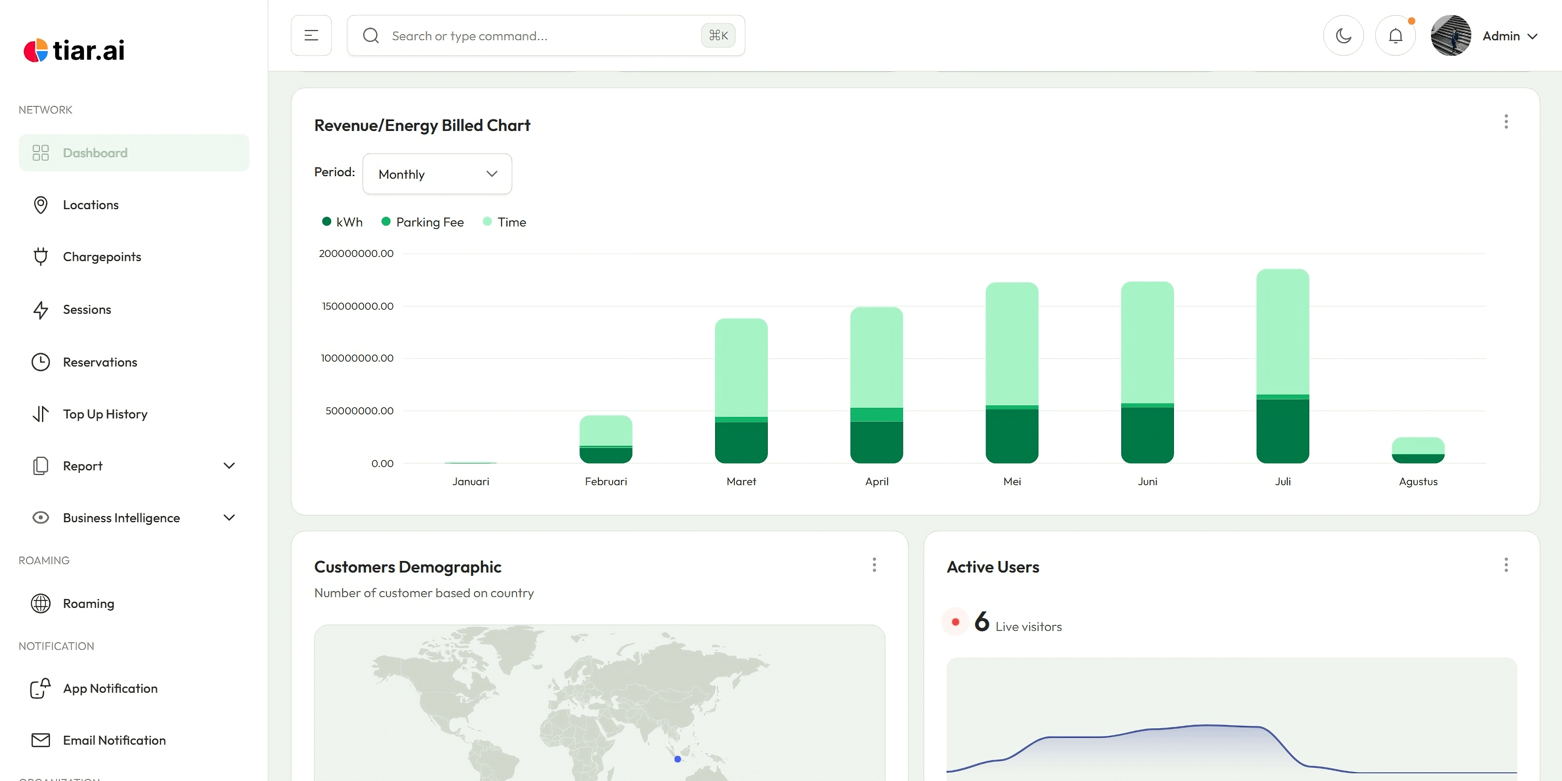The image size is (1562, 781).
Task: Open Customers Demographic options menu
Action: click(875, 564)
